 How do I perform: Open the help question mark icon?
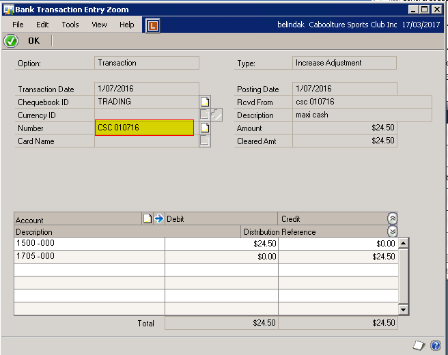click(435, 345)
